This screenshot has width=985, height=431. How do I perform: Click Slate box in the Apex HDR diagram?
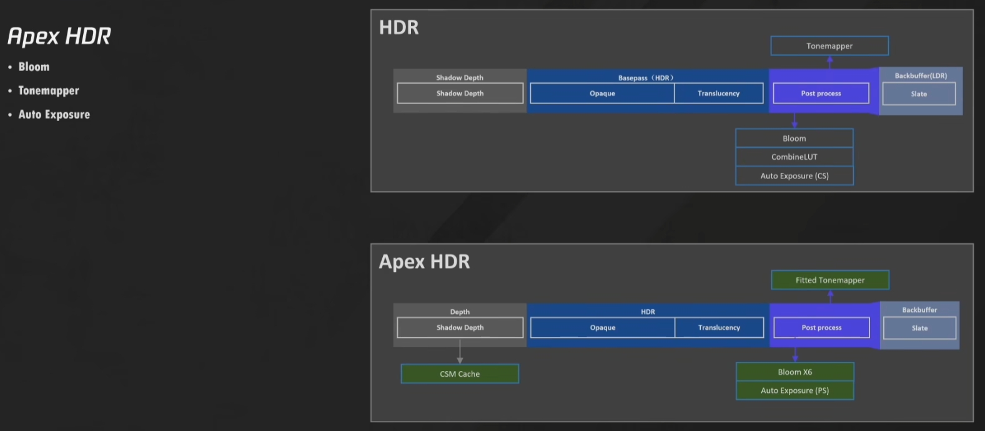coord(919,328)
